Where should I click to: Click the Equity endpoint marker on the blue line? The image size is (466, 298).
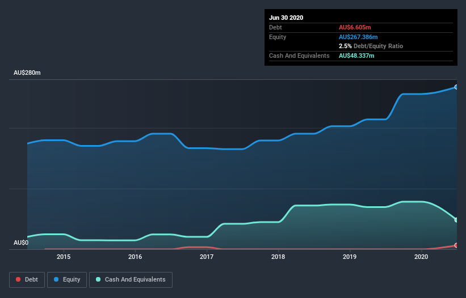(456, 87)
